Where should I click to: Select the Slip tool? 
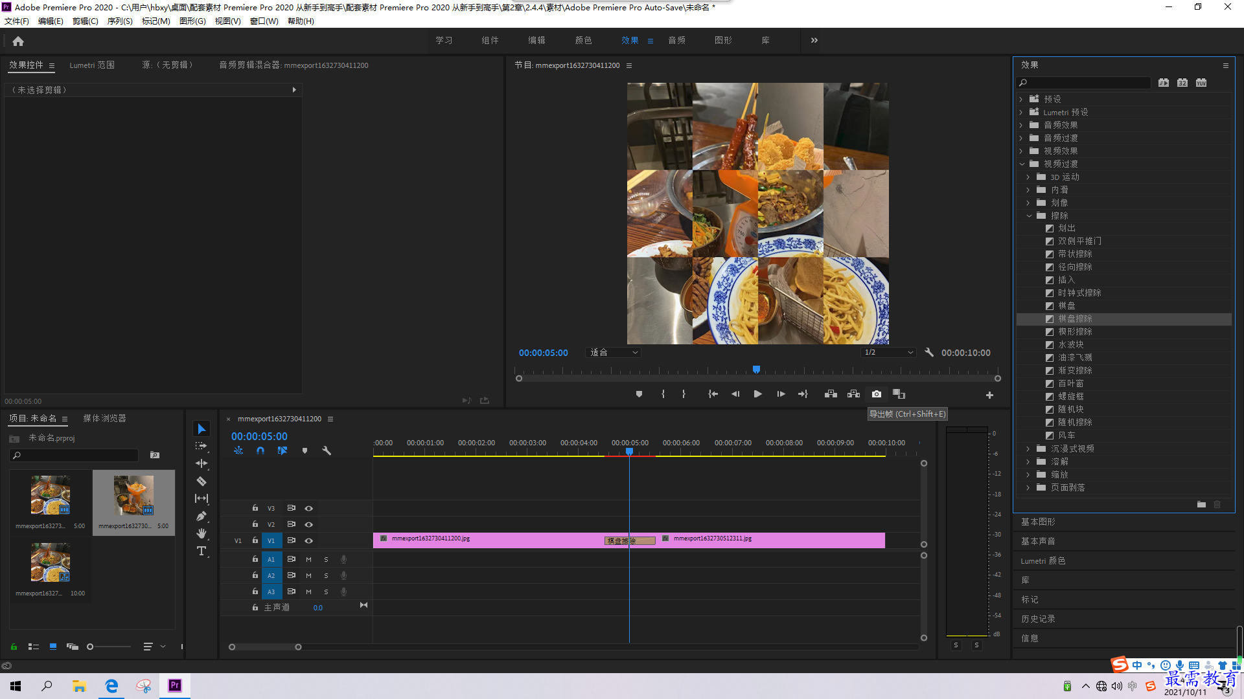(202, 498)
